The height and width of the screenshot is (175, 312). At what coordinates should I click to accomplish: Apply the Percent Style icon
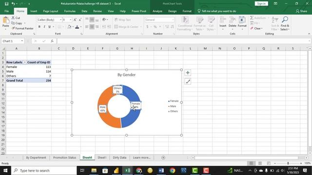(155, 27)
